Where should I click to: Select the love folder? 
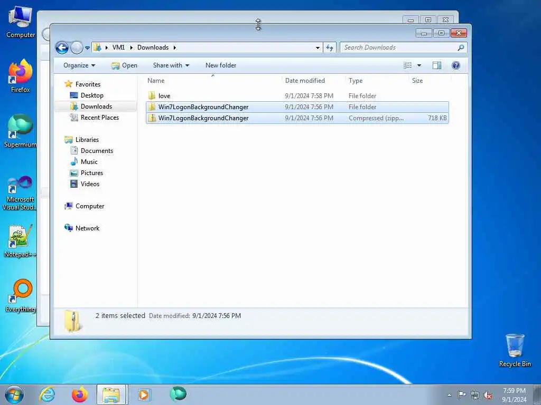pyautogui.click(x=164, y=96)
